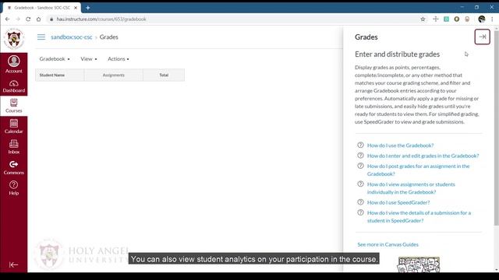Image resolution: width=499 pixels, height=280 pixels.
Task: Click the Total column header
Action: coord(164,75)
